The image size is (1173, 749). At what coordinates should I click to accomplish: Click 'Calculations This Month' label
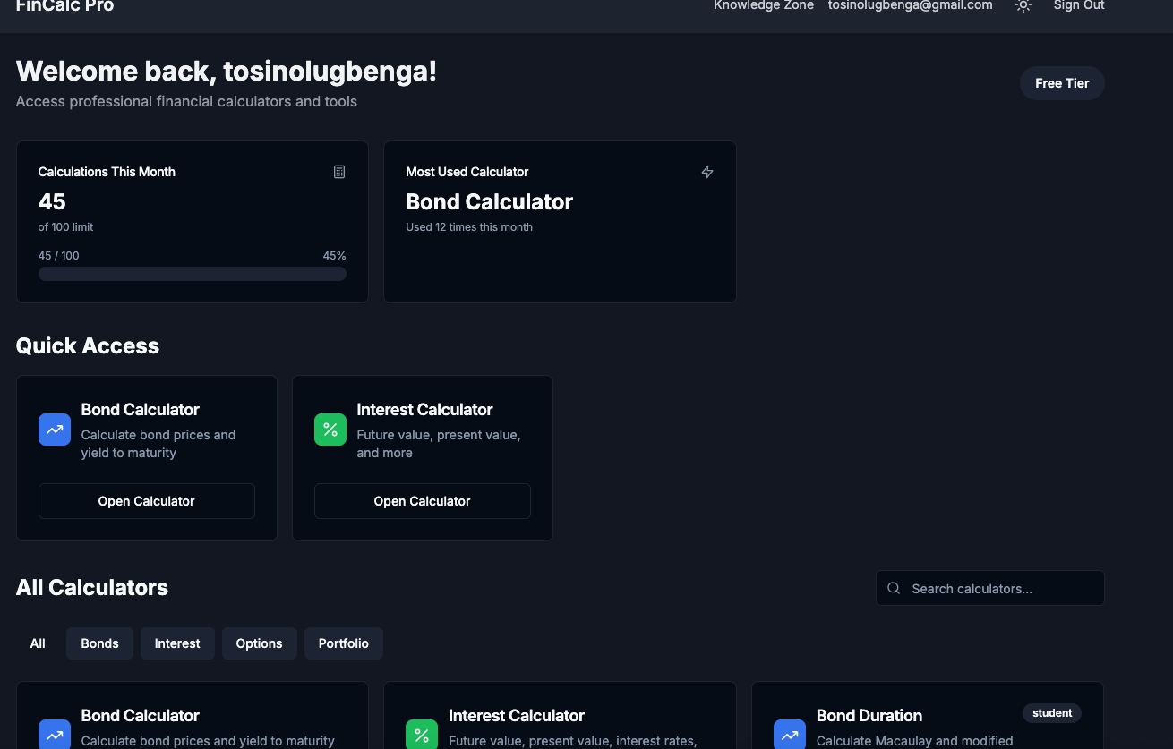(x=107, y=172)
